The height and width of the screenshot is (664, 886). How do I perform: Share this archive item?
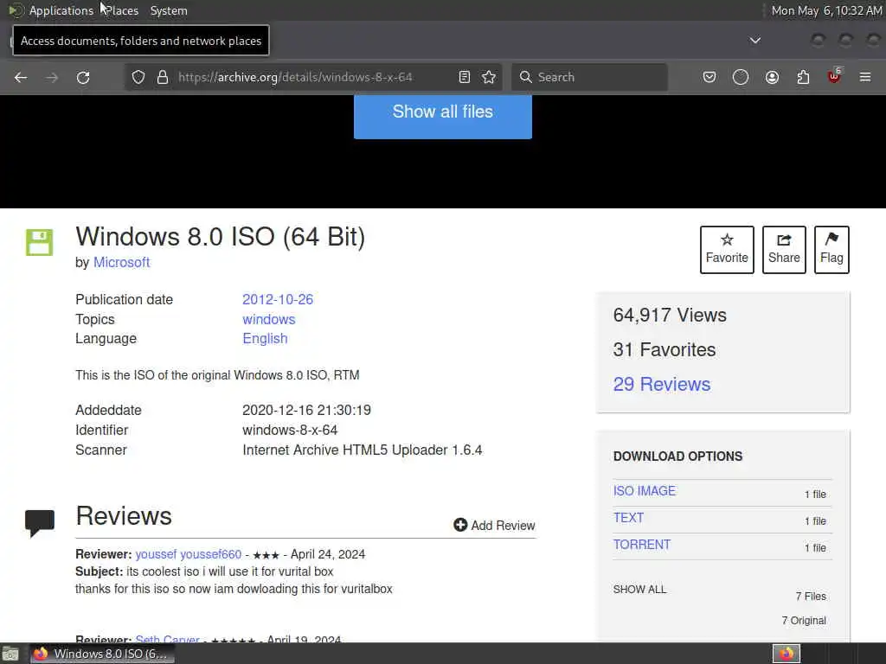[x=784, y=250]
